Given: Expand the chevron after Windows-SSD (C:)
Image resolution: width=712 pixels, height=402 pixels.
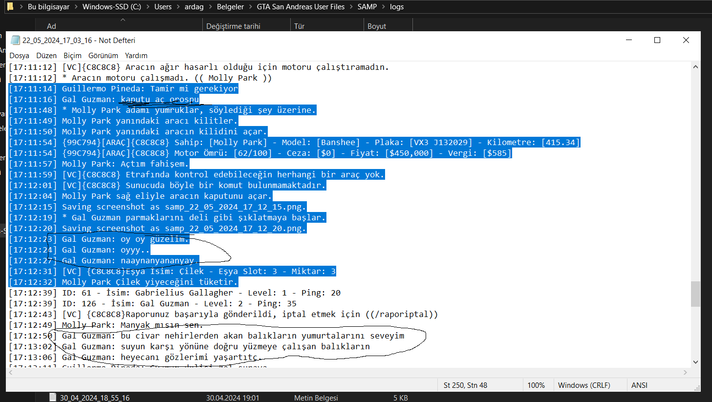Looking at the screenshot, I should 148,7.
